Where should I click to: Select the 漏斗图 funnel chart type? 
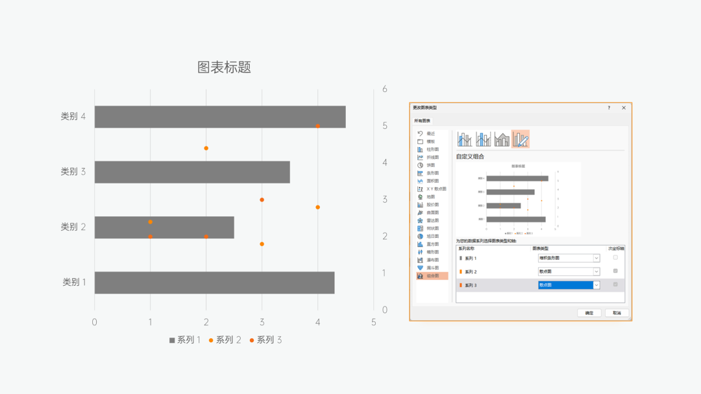coord(432,268)
